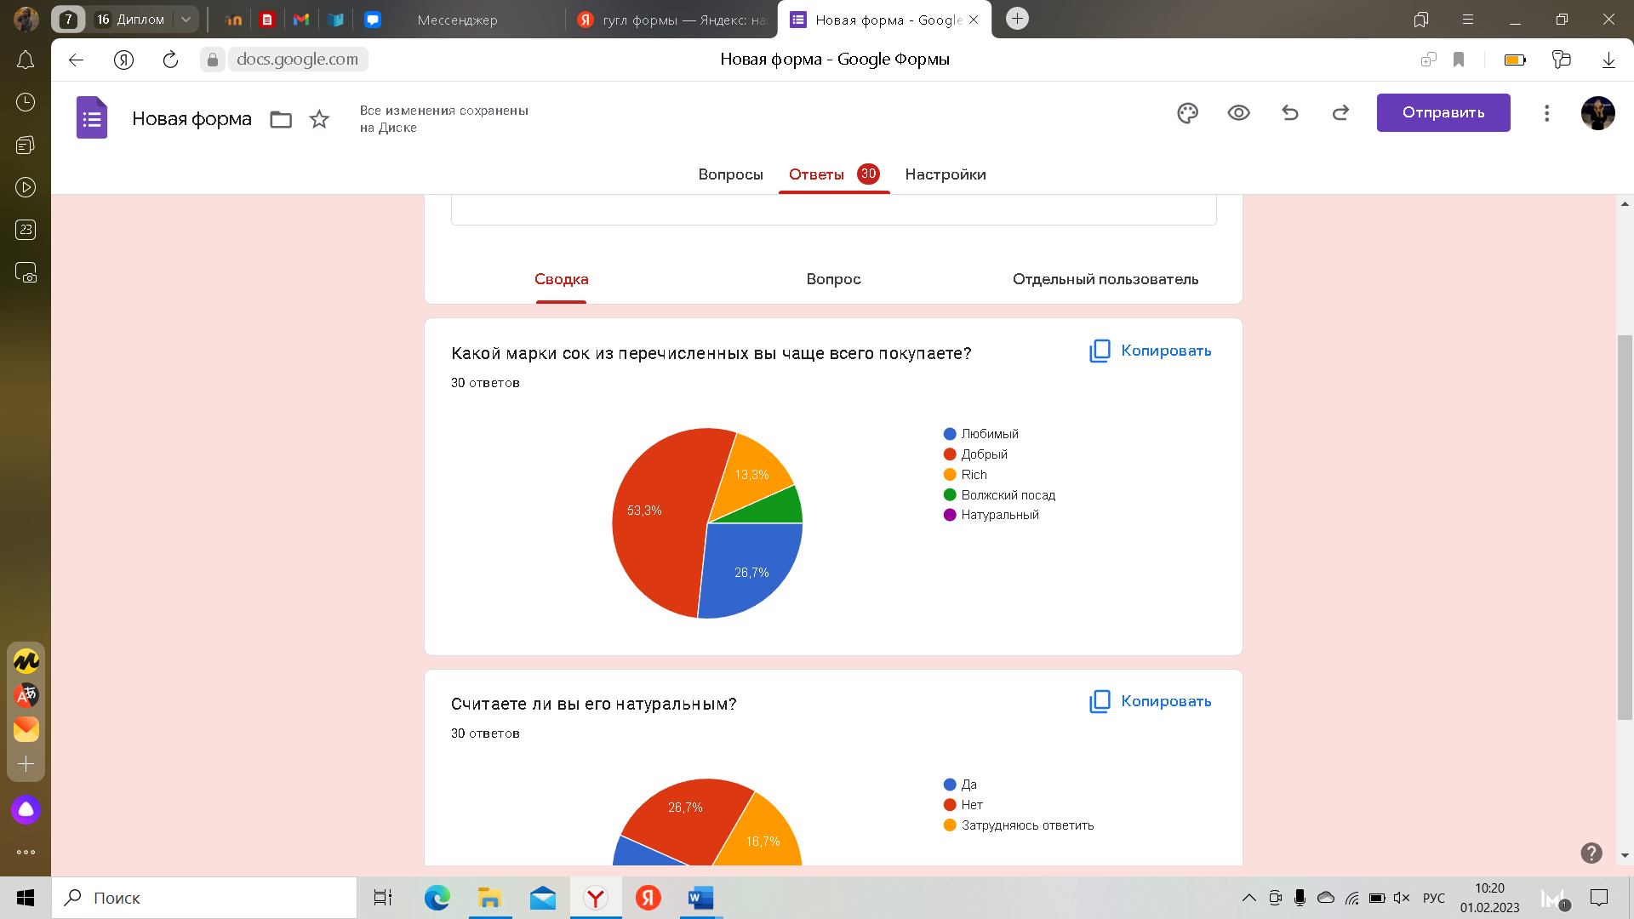Open Windows notification center icon
Screen dimensions: 1634x919
click(x=1599, y=898)
